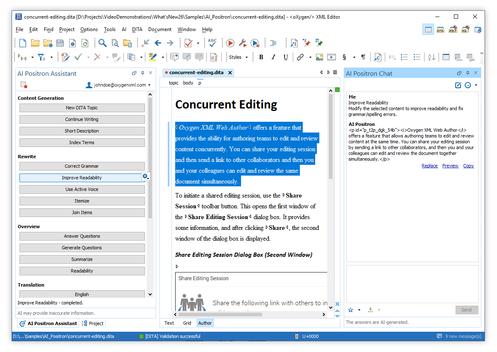Accept the tracked change with the green checkmark
Screen dimensions: 497x352
78,57
